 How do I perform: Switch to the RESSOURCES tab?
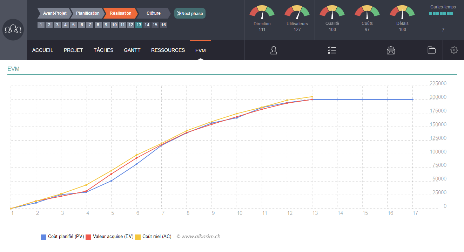[x=168, y=50]
